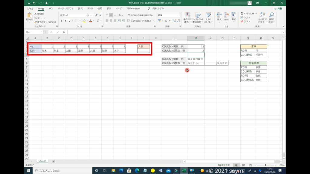Screen dimensions: 310x174
Task: Click the Insert Function fx icon
Action: [x=64, y=32]
